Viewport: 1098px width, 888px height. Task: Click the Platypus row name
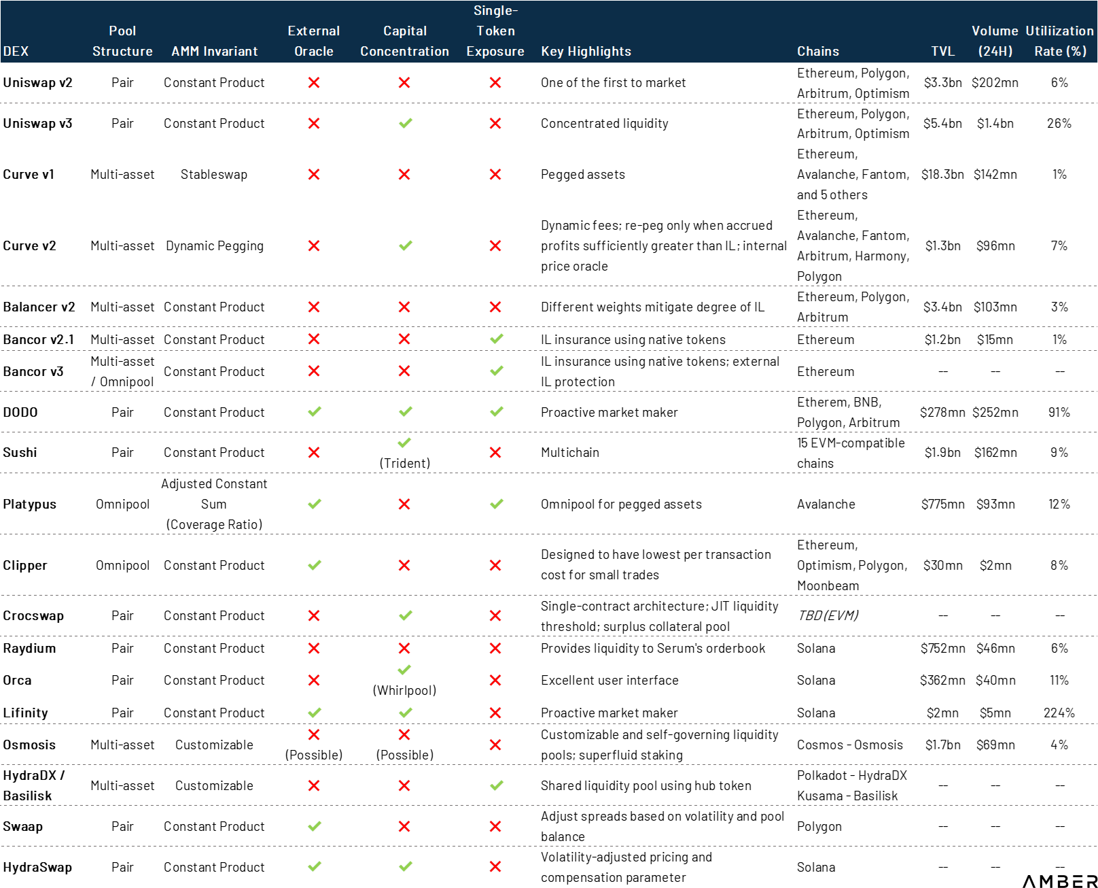(x=29, y=504)
